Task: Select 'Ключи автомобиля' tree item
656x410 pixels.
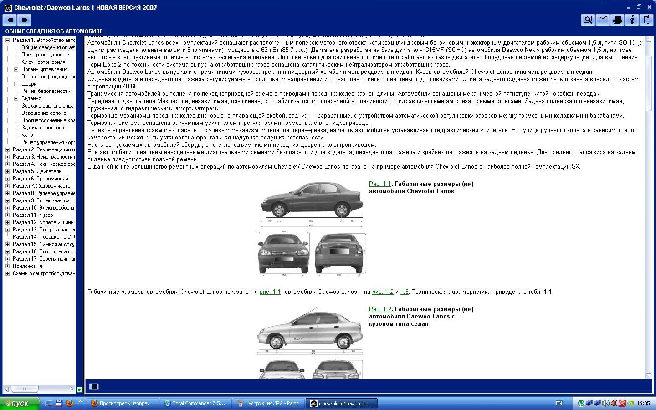Action: (x=43, y=62)
